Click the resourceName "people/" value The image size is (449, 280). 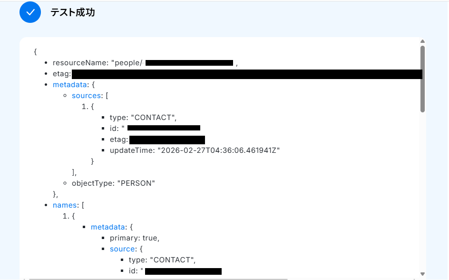[x=127, y=63]
